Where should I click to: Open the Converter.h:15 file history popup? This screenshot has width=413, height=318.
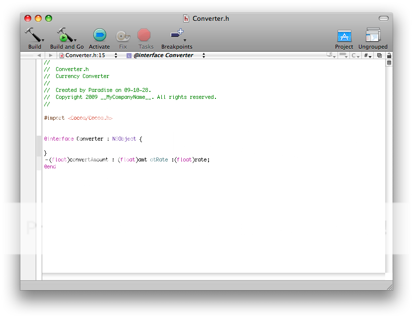pyautogui.click(x=88, y=55)
